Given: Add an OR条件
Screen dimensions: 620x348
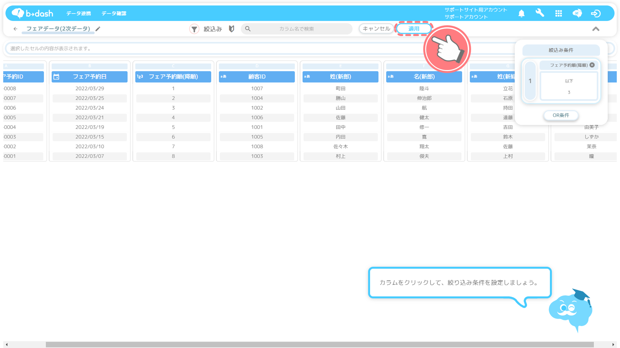Looking at the screenshot, I should 561,115.
